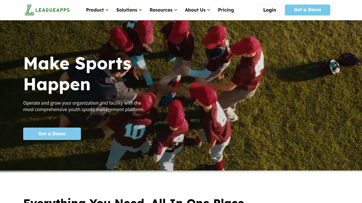Viewport: 362px width, 203px height.
Task: Expand the chevron beside Resources
Action: [x=176, y=10]
